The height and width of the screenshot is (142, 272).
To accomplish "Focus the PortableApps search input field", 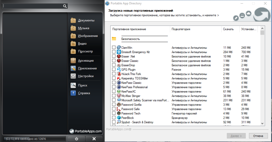I will (x=33, y=6).
